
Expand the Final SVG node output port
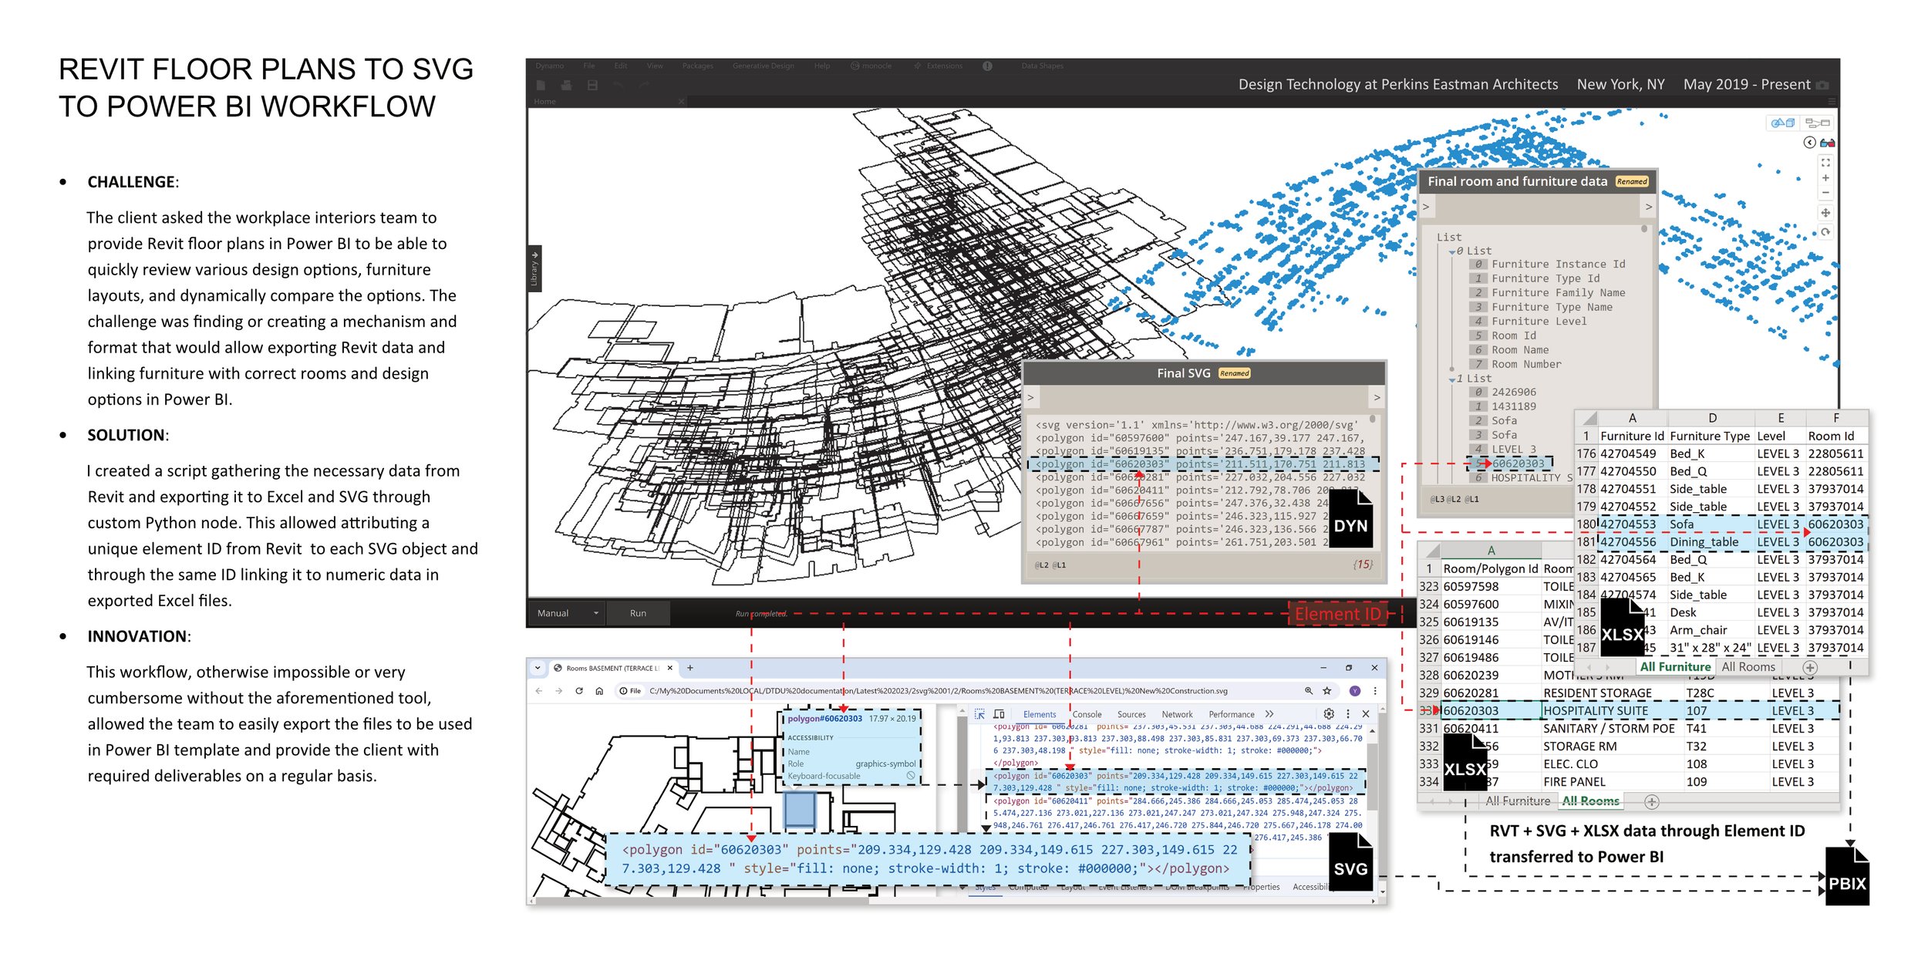(x=1377, y=398)
